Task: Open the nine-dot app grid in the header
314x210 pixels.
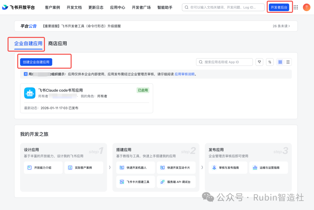Action: pos(296,7)
